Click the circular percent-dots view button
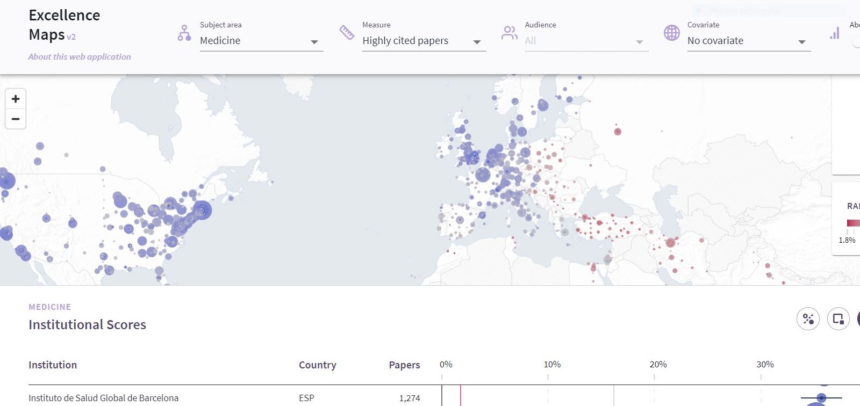The height and width of the screenshot is (406, 860). click(808, 319)
